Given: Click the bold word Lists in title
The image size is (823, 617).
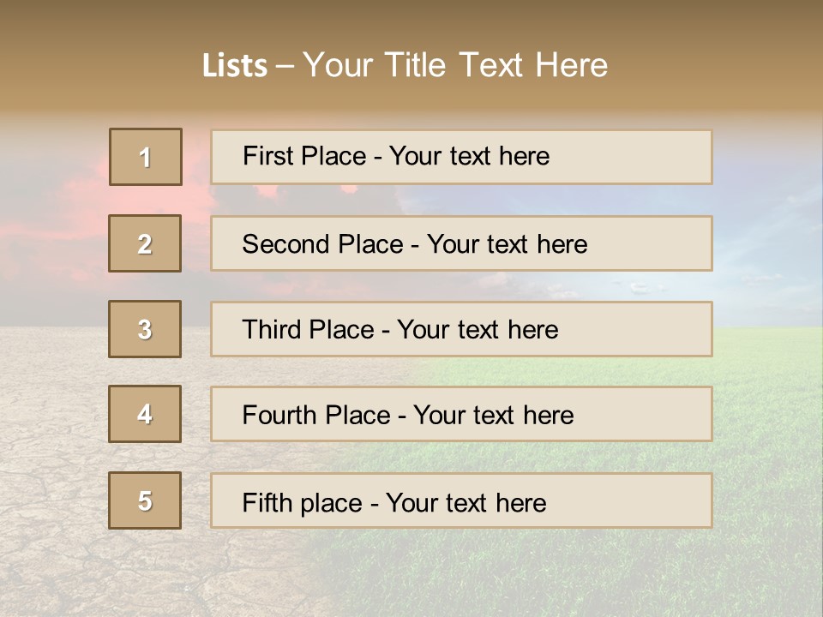Looking at the screenshot, I should coord(234,66).
